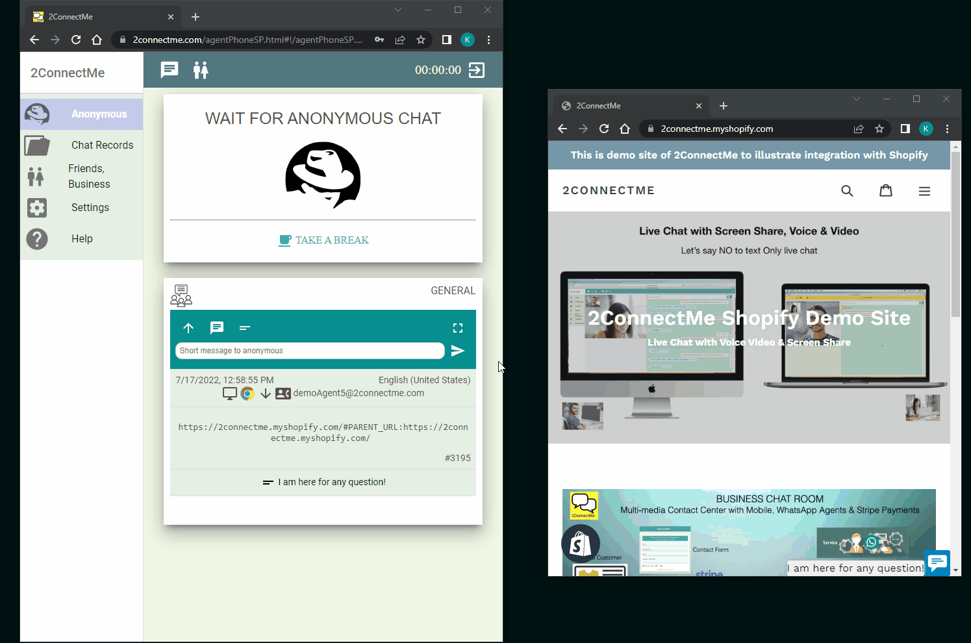Image resolution: width=971 pixels, height=643 pixels.
Task: Click the 'I am here for any question!' message
Action: point(323,482)
